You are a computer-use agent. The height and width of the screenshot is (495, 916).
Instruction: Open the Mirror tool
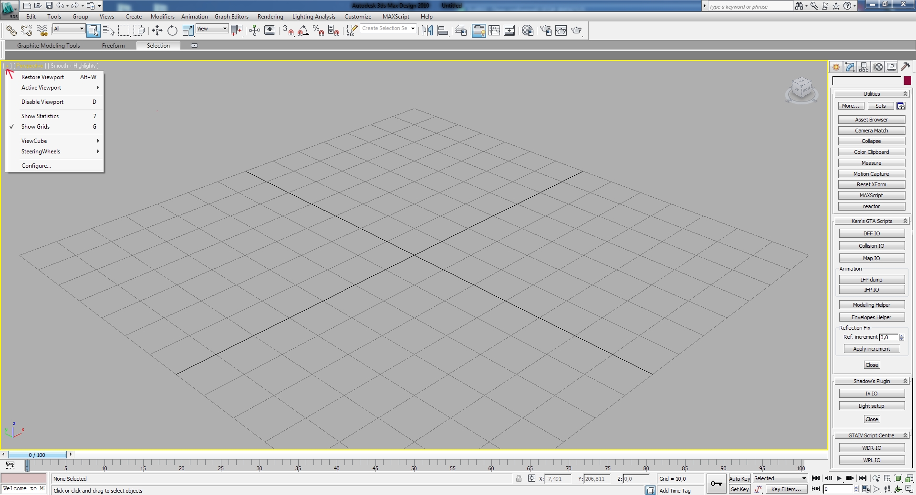pyautogui.click(x=427, y=30)
